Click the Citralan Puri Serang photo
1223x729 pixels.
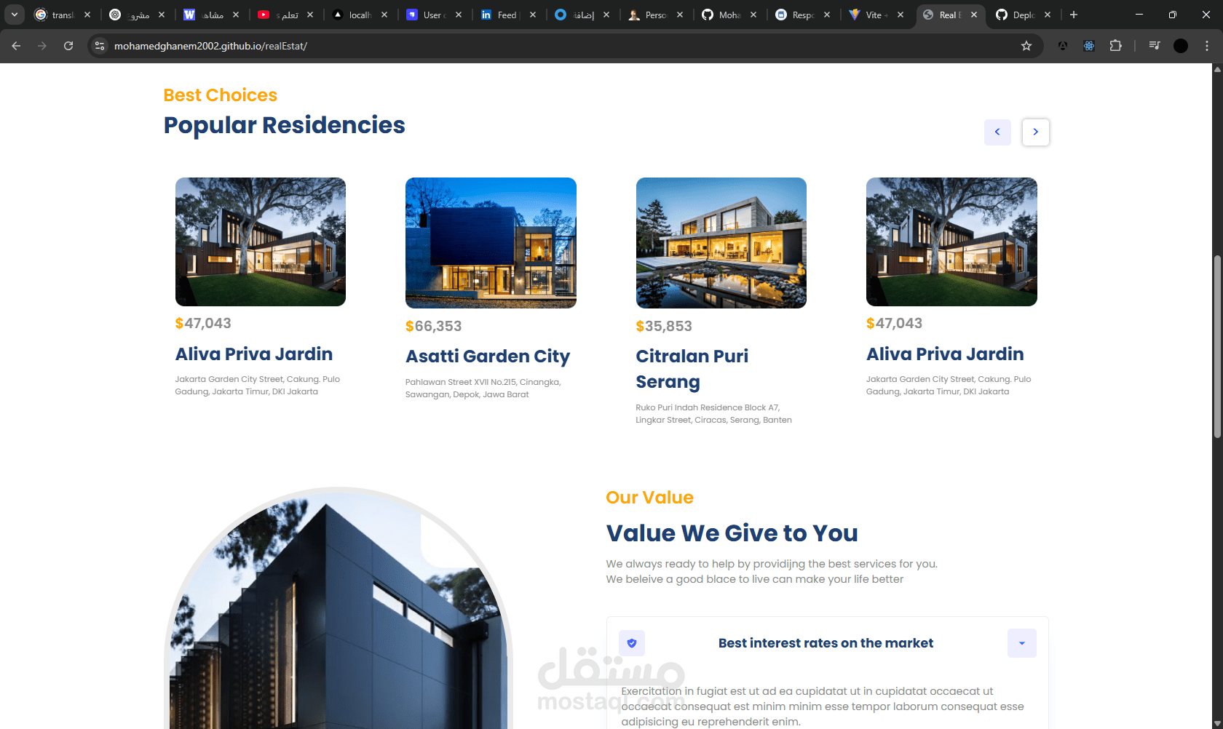coord(721,242)
